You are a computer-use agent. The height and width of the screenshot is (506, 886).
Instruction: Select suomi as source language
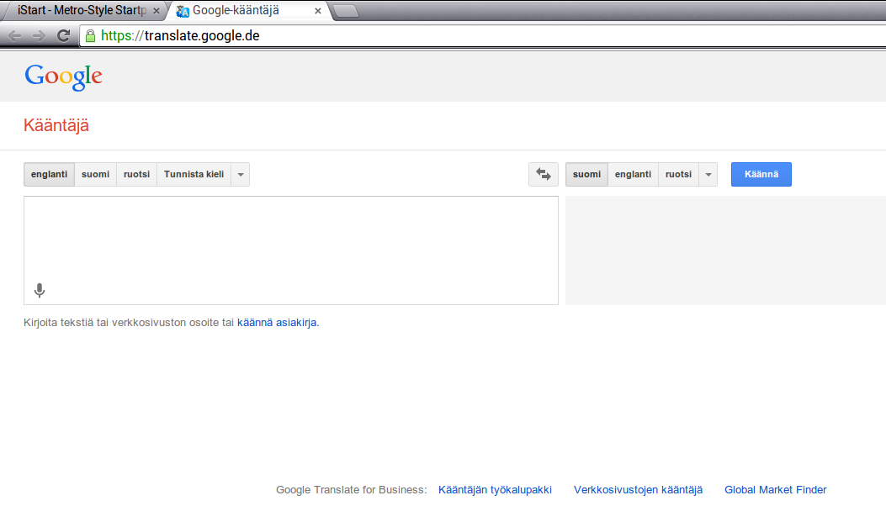point(95,175)
